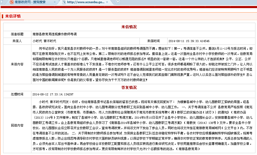This screenshot has height=155, width=257.
Task: Click the timestamp 2014-08-11 15:39:33
Action: click(185, 41)
